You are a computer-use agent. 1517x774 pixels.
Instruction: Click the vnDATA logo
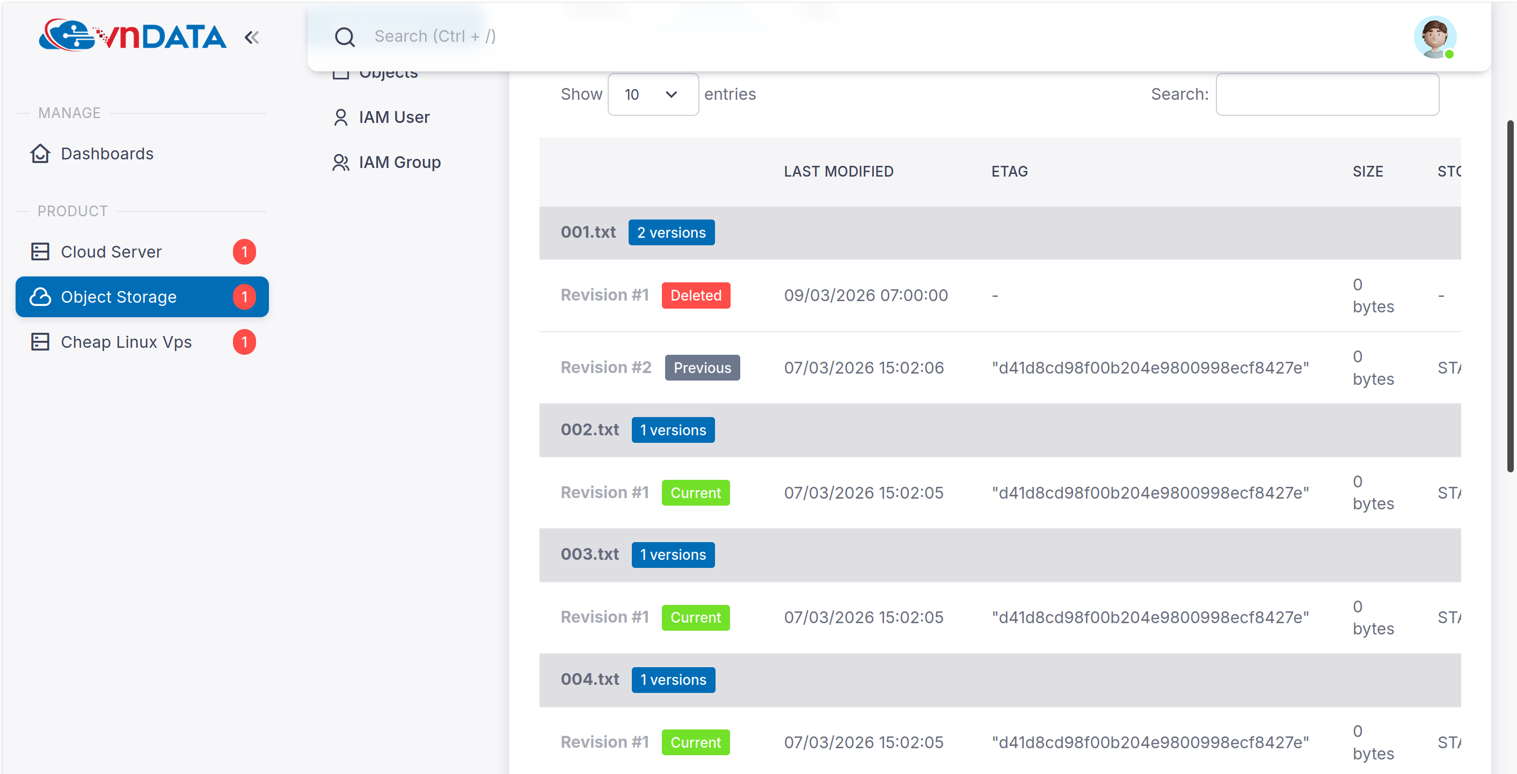(x=133, y=36)
